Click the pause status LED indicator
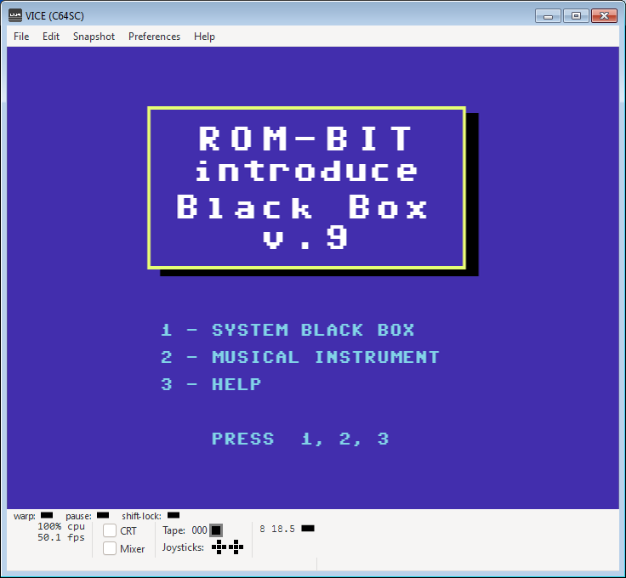This screenshot has width=626, height=578. coord(103,515)
